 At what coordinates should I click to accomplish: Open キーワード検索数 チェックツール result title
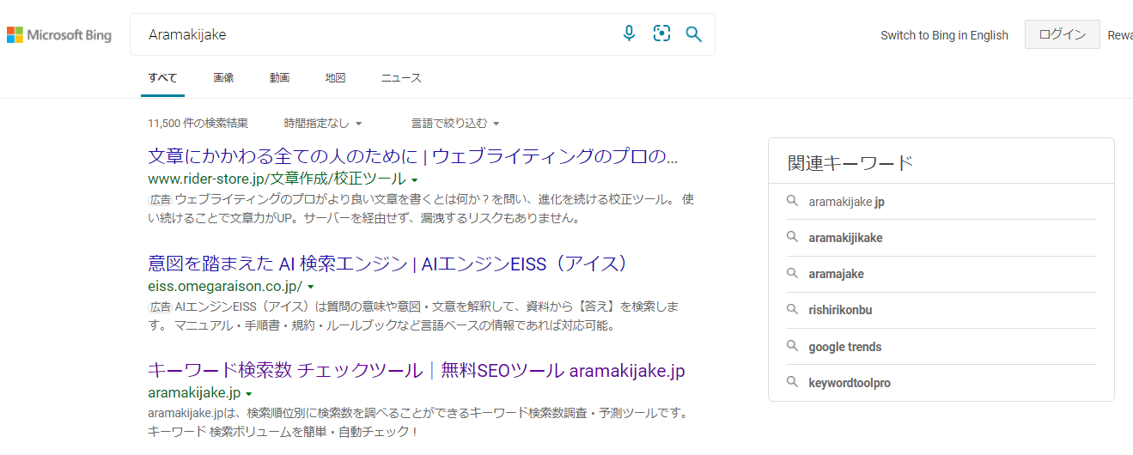pyautogui.click(x=417, y=371)
